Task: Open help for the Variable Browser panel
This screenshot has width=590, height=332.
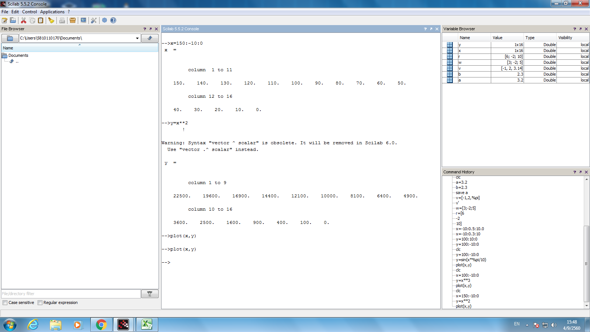Action: click(x=575, y=29)
